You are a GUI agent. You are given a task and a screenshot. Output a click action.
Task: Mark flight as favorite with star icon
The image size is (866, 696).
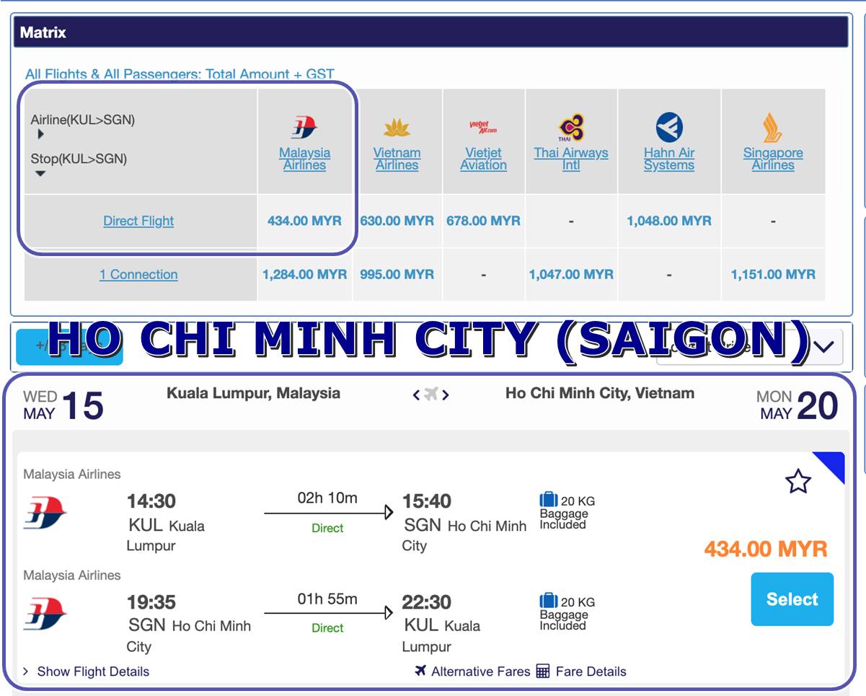click(x=798, y=481)
